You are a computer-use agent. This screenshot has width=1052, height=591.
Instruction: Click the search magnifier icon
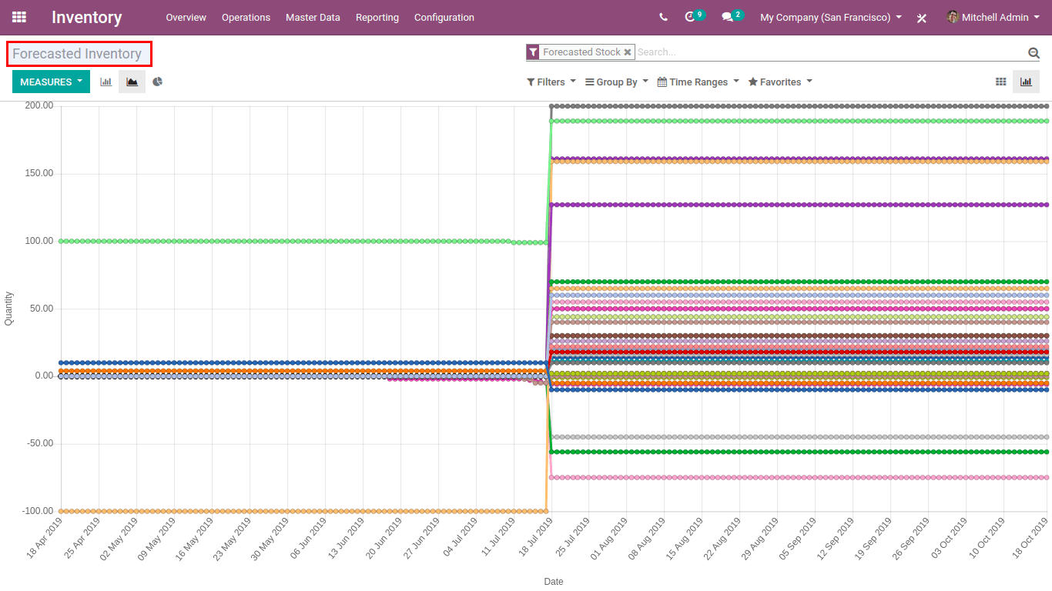(x=1034, y=52)
